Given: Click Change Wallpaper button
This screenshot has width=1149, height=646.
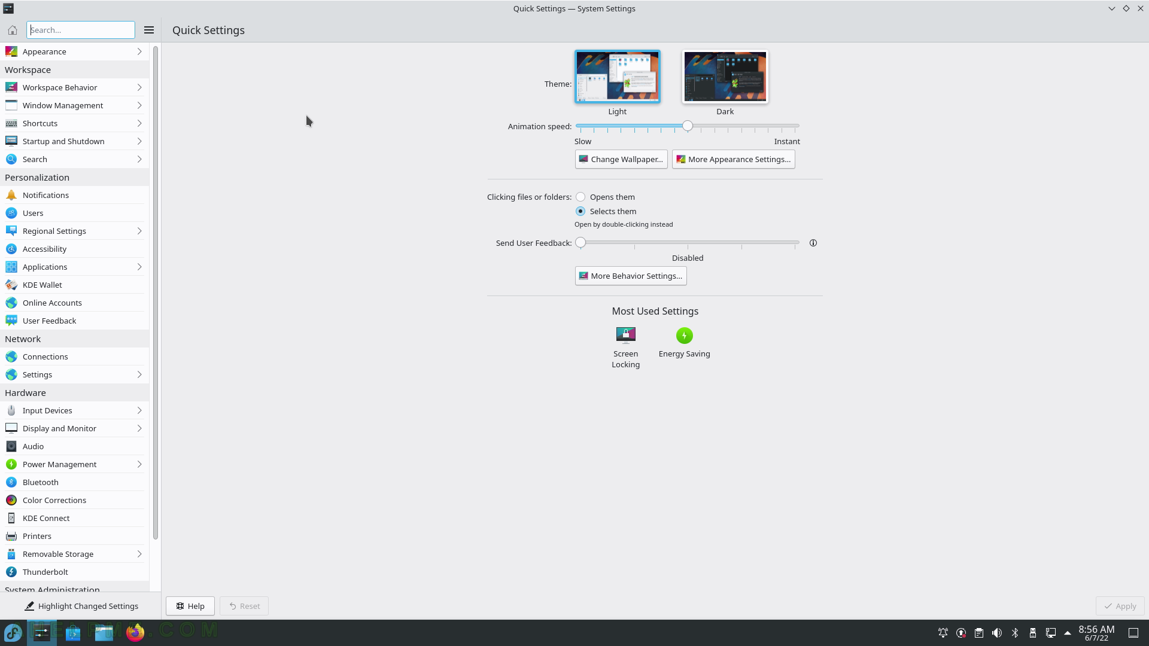Looking at the screenshot, I should pos(621,159).
